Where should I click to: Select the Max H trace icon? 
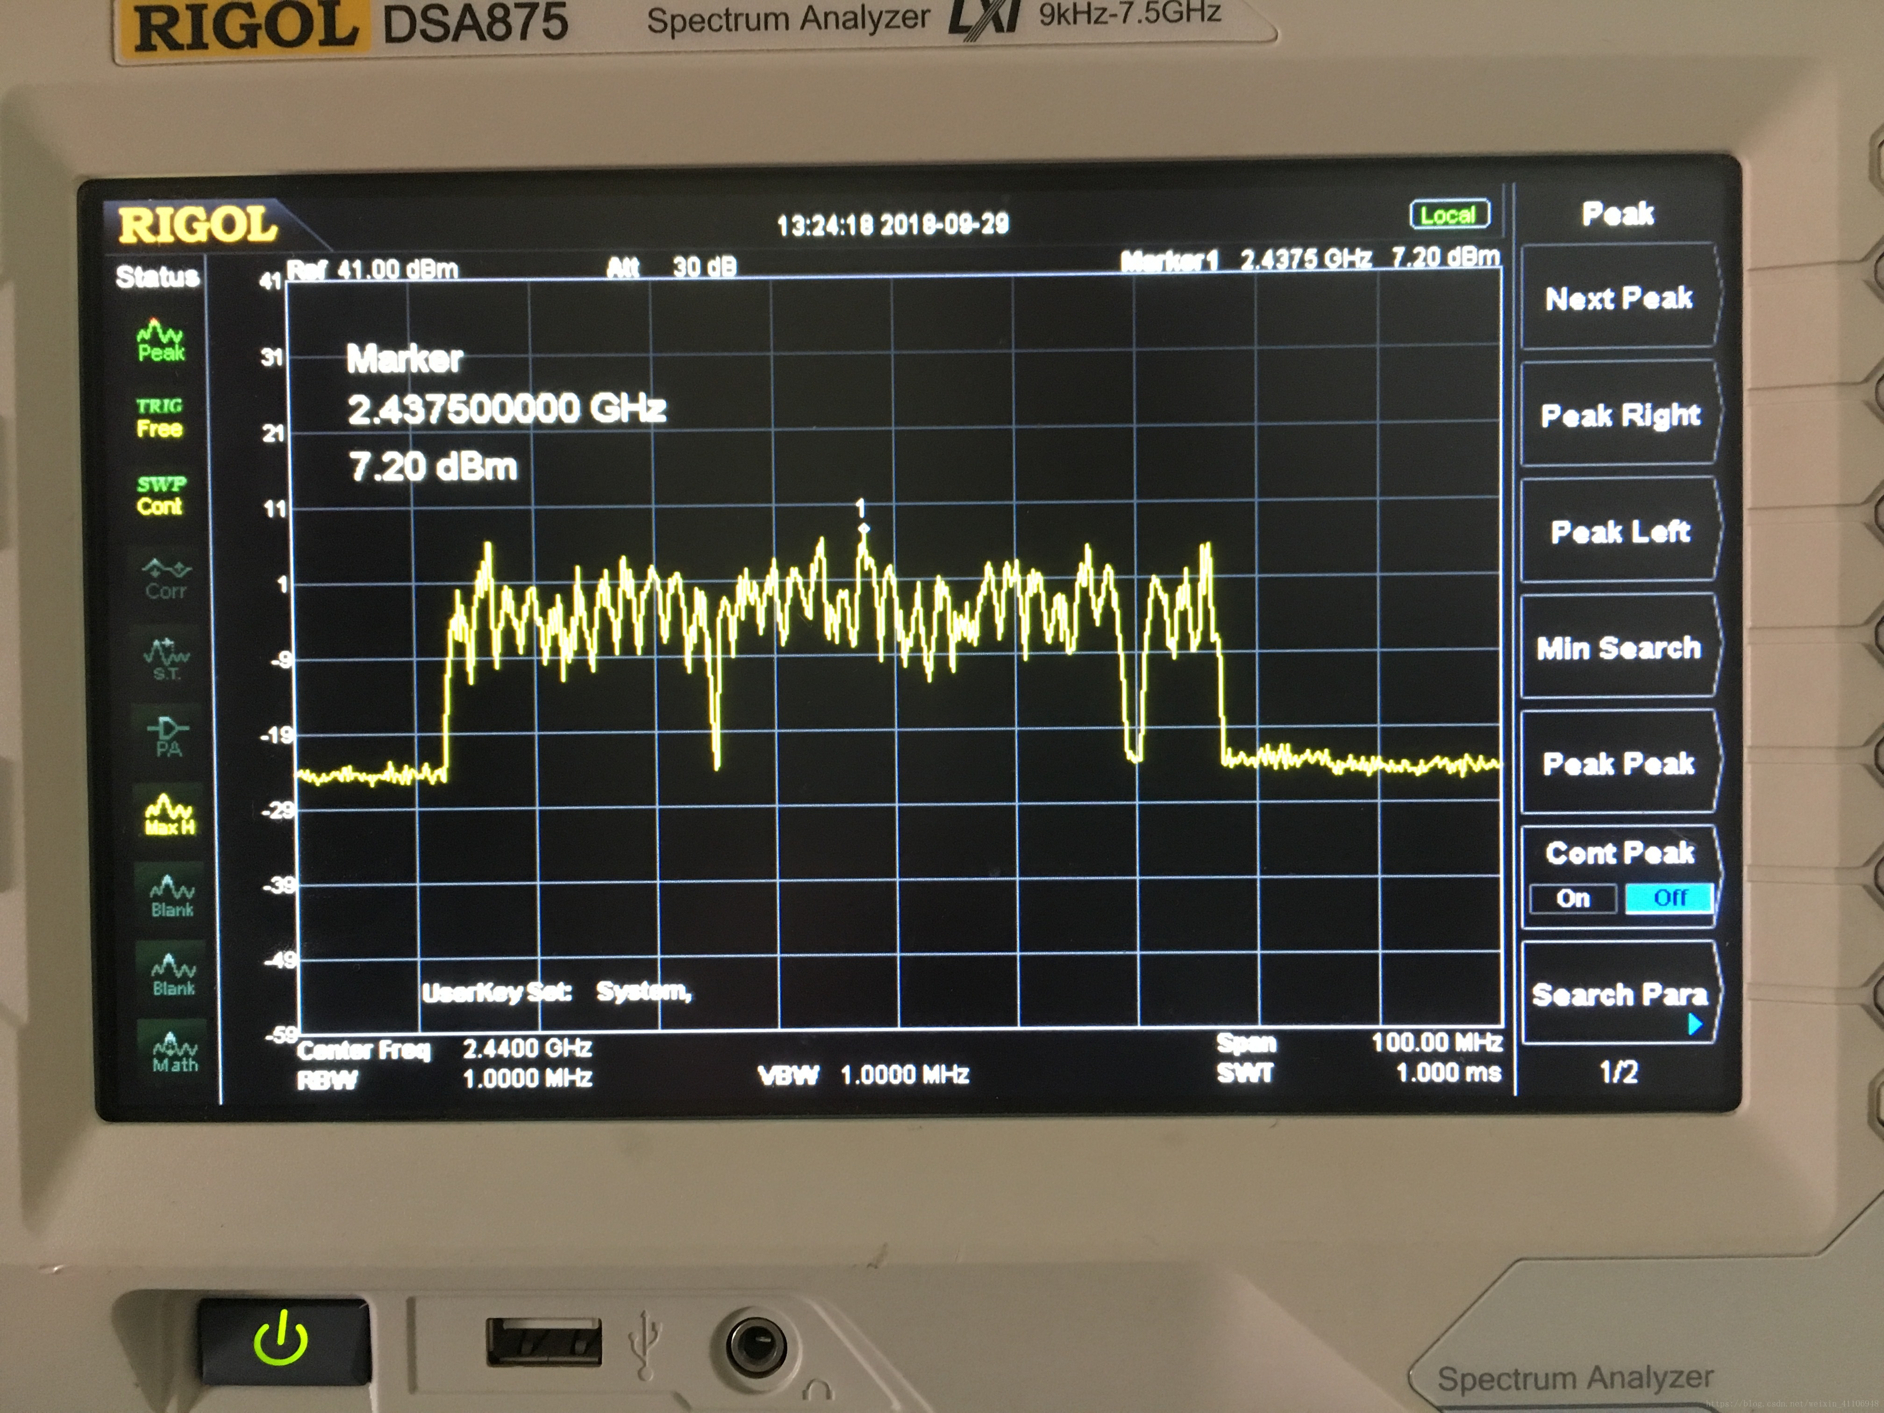click(170, 815)
